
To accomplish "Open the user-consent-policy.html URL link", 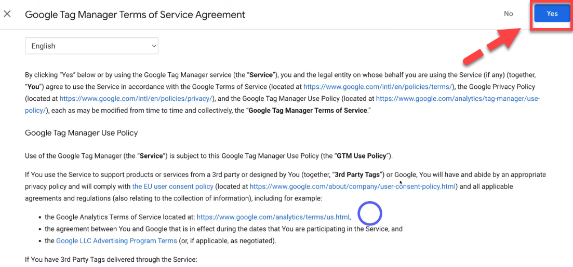I will (x=353, y=186).
